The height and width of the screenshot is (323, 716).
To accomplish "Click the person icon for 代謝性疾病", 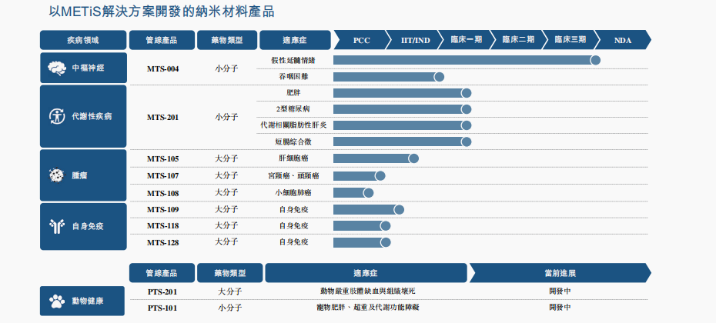I will (x=56, y=116).
